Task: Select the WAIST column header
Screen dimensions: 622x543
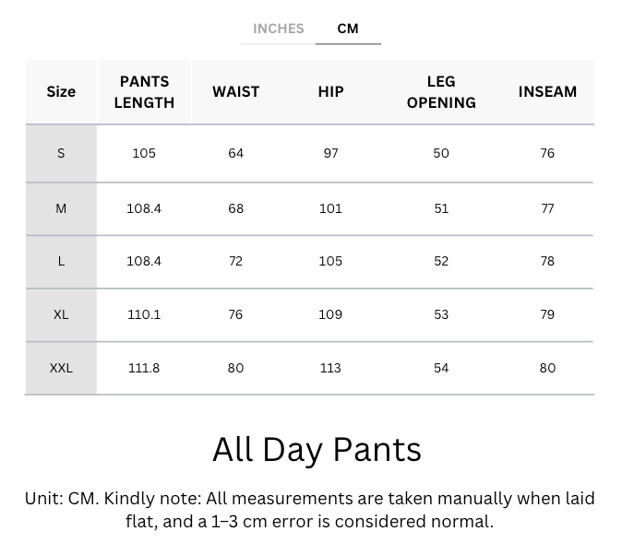Action: (x=236, y=91)
